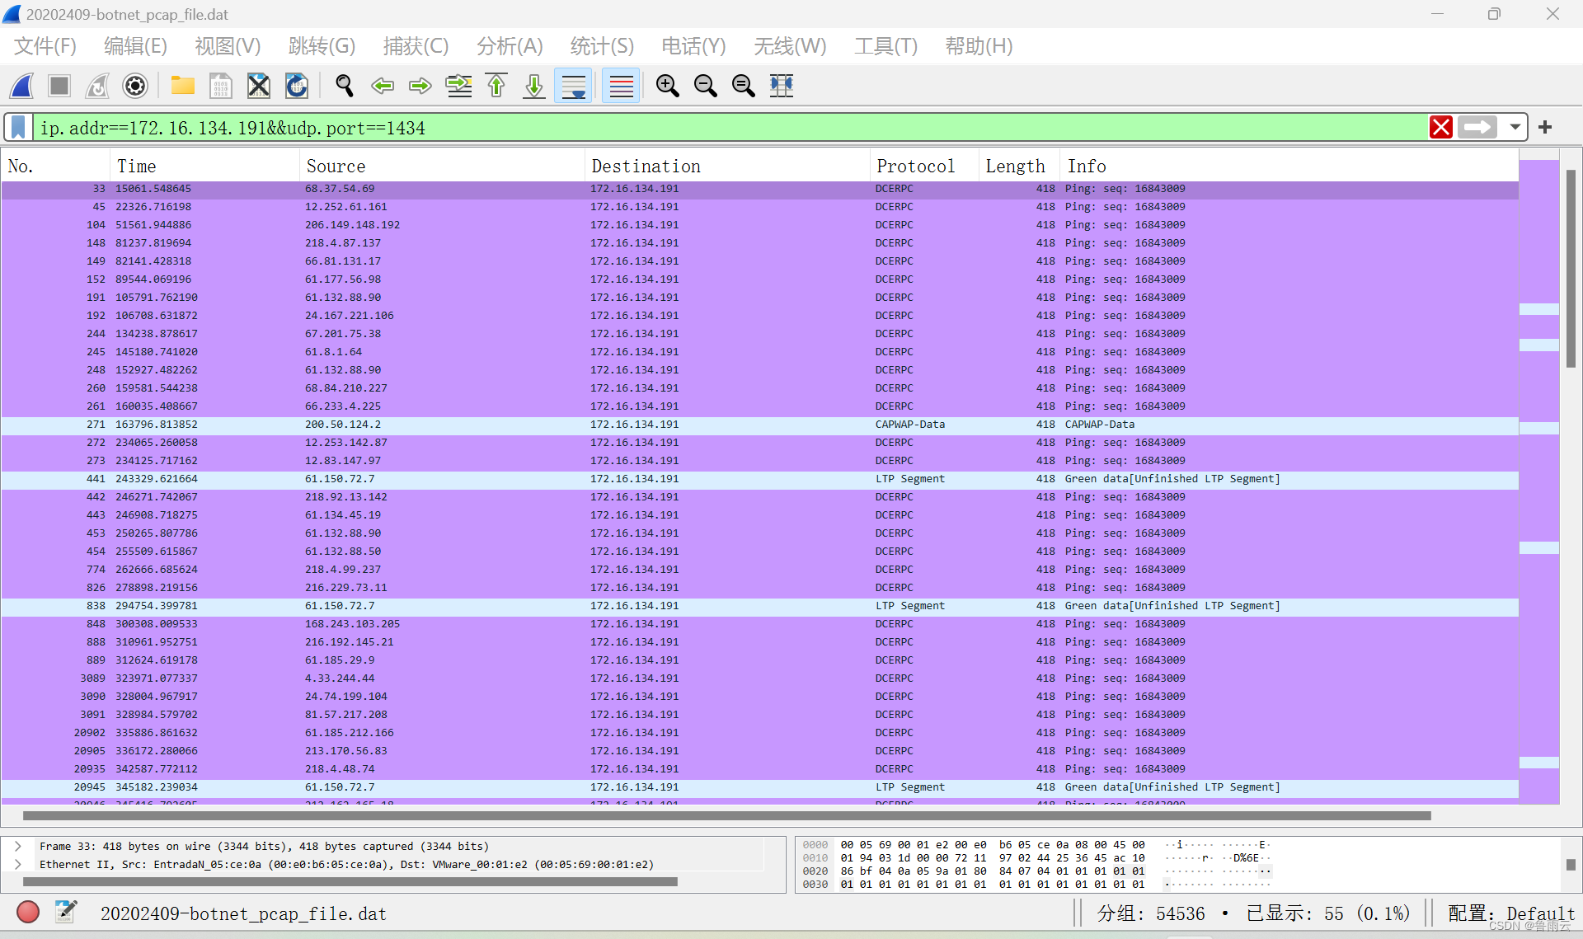Open 视图(V) menu
This screenshot has height=939, width=1583.
tap(228, 46)
